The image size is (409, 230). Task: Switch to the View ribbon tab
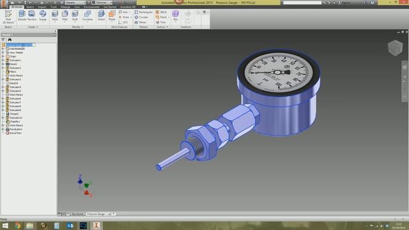tap(77, 7)
